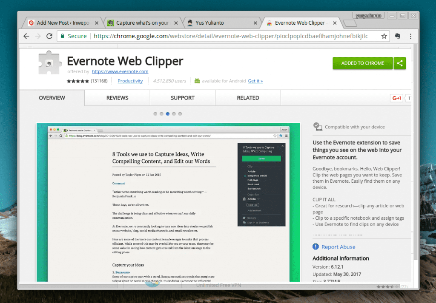This screenshot has height=303, width=436.
Task: Click the ADDED TO CHROME button
Action: (363, 63)
